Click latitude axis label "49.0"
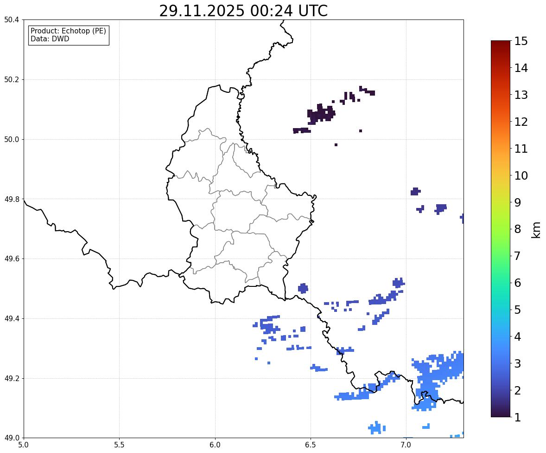The height and width of the screenshot is (453, 546). (x=12, y=438)
